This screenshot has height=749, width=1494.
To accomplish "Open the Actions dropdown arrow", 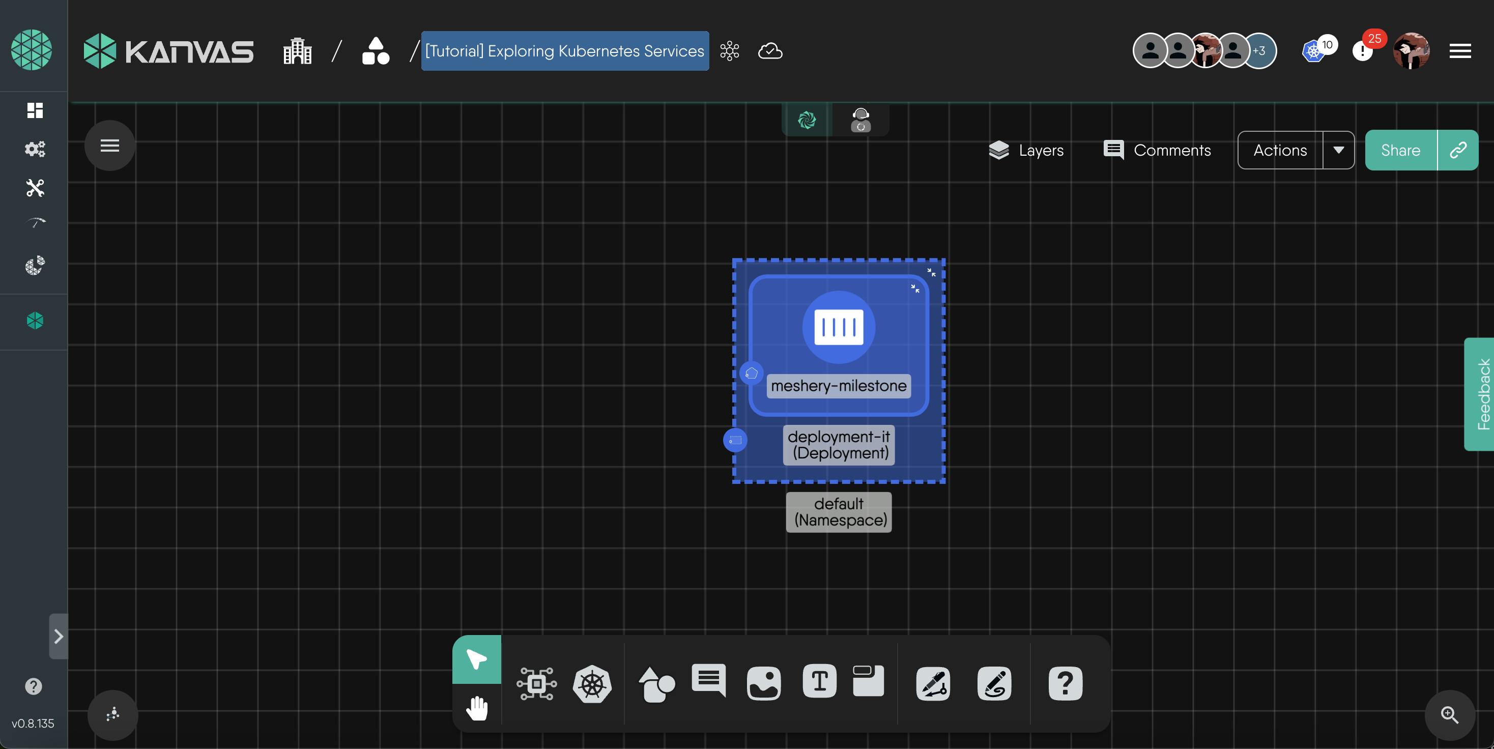I will click(1338, 150).
